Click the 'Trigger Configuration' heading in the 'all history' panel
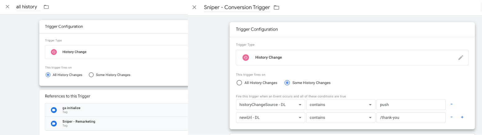482x135 pixels. point(64,27)
